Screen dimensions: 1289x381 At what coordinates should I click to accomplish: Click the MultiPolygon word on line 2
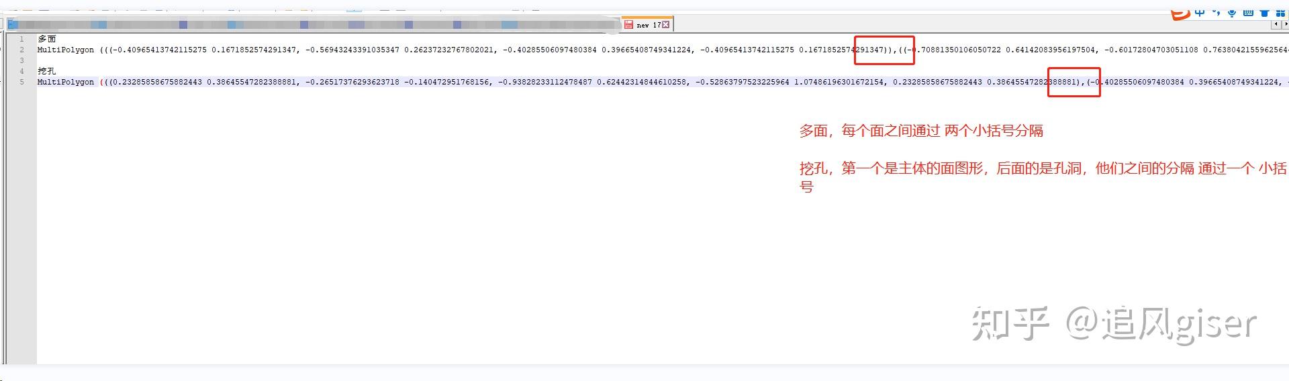tap(66, 50)
